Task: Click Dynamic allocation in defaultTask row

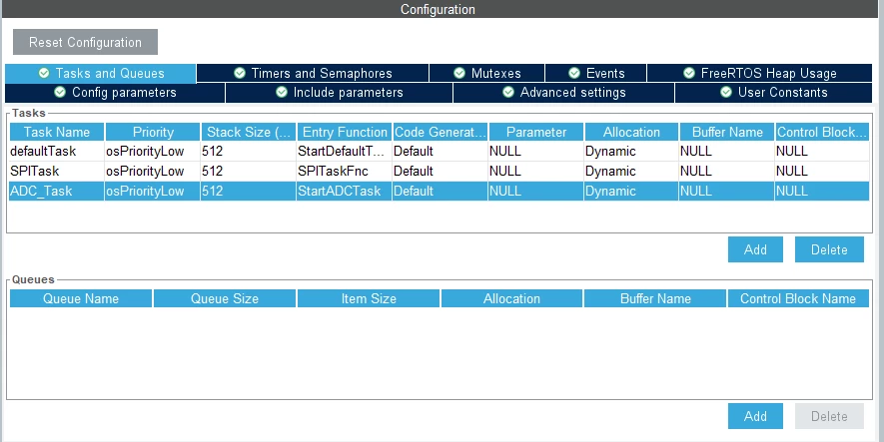Action: click(x=631, y=151)
